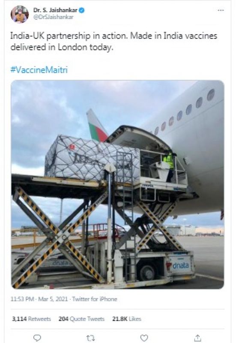Click the Twitter for iPhone source link
This screenshot has height=343, width=236.
[x=95, y=299]
